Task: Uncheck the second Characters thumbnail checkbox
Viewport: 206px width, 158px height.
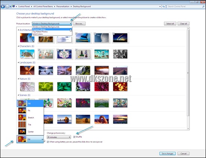Action: [39, 50]
